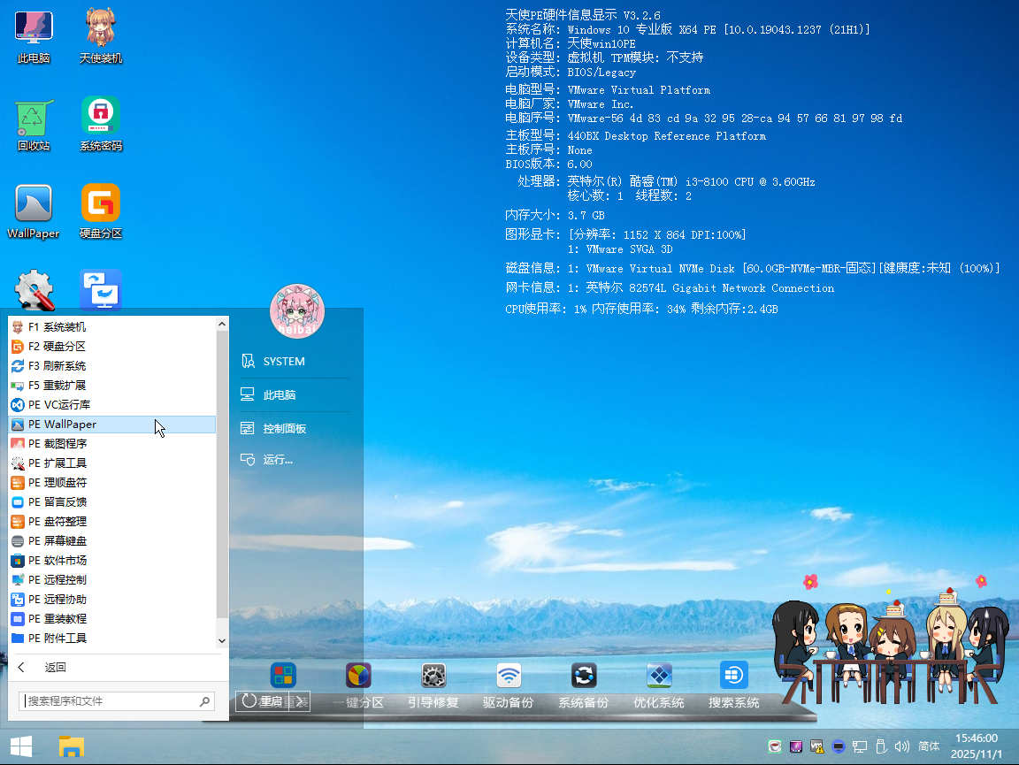Open 驱动备份 driver backup icon

(509, 677)
